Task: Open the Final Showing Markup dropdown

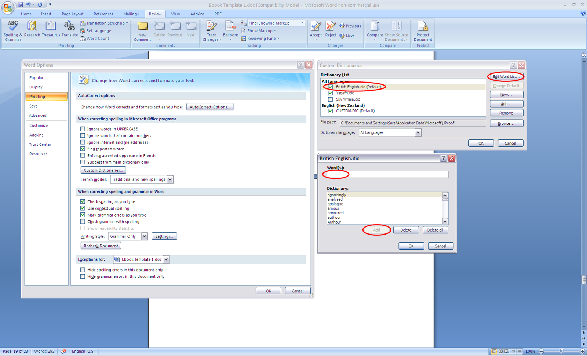Action: 302,23
